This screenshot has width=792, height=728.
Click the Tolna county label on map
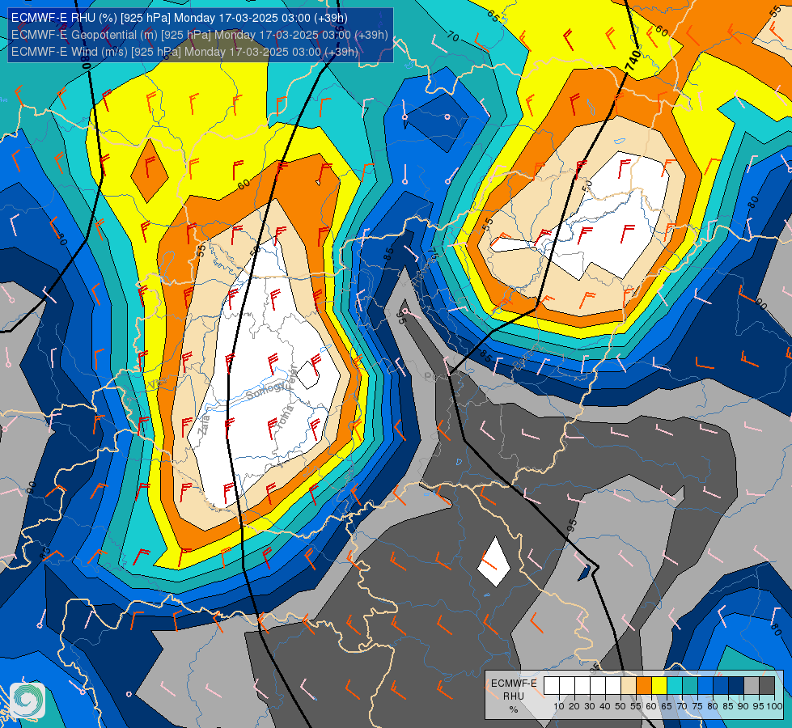point(285,418)
